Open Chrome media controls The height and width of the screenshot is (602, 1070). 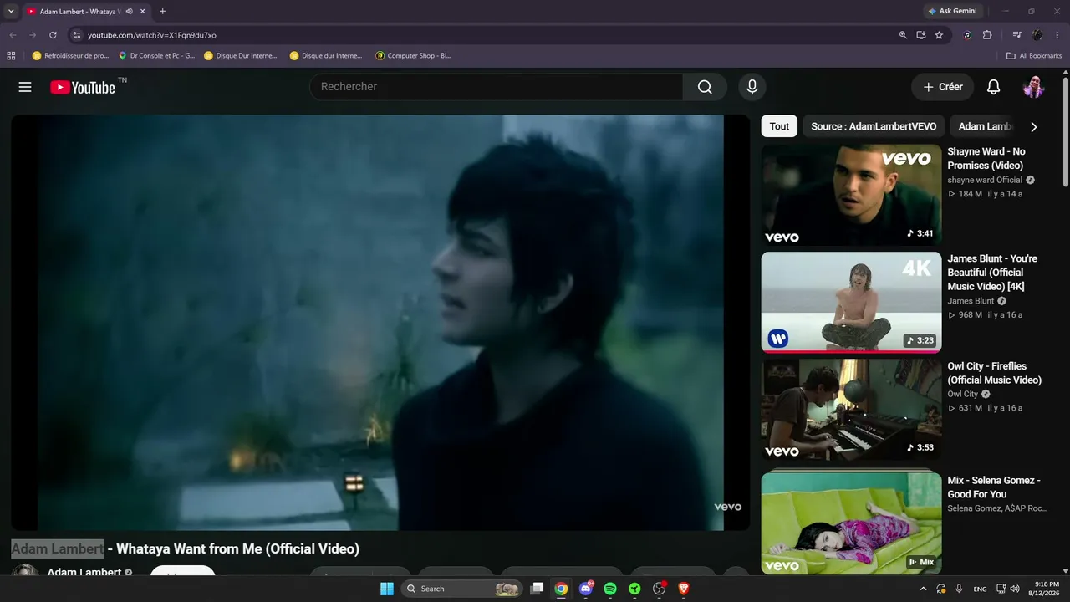click(1016, 35)
